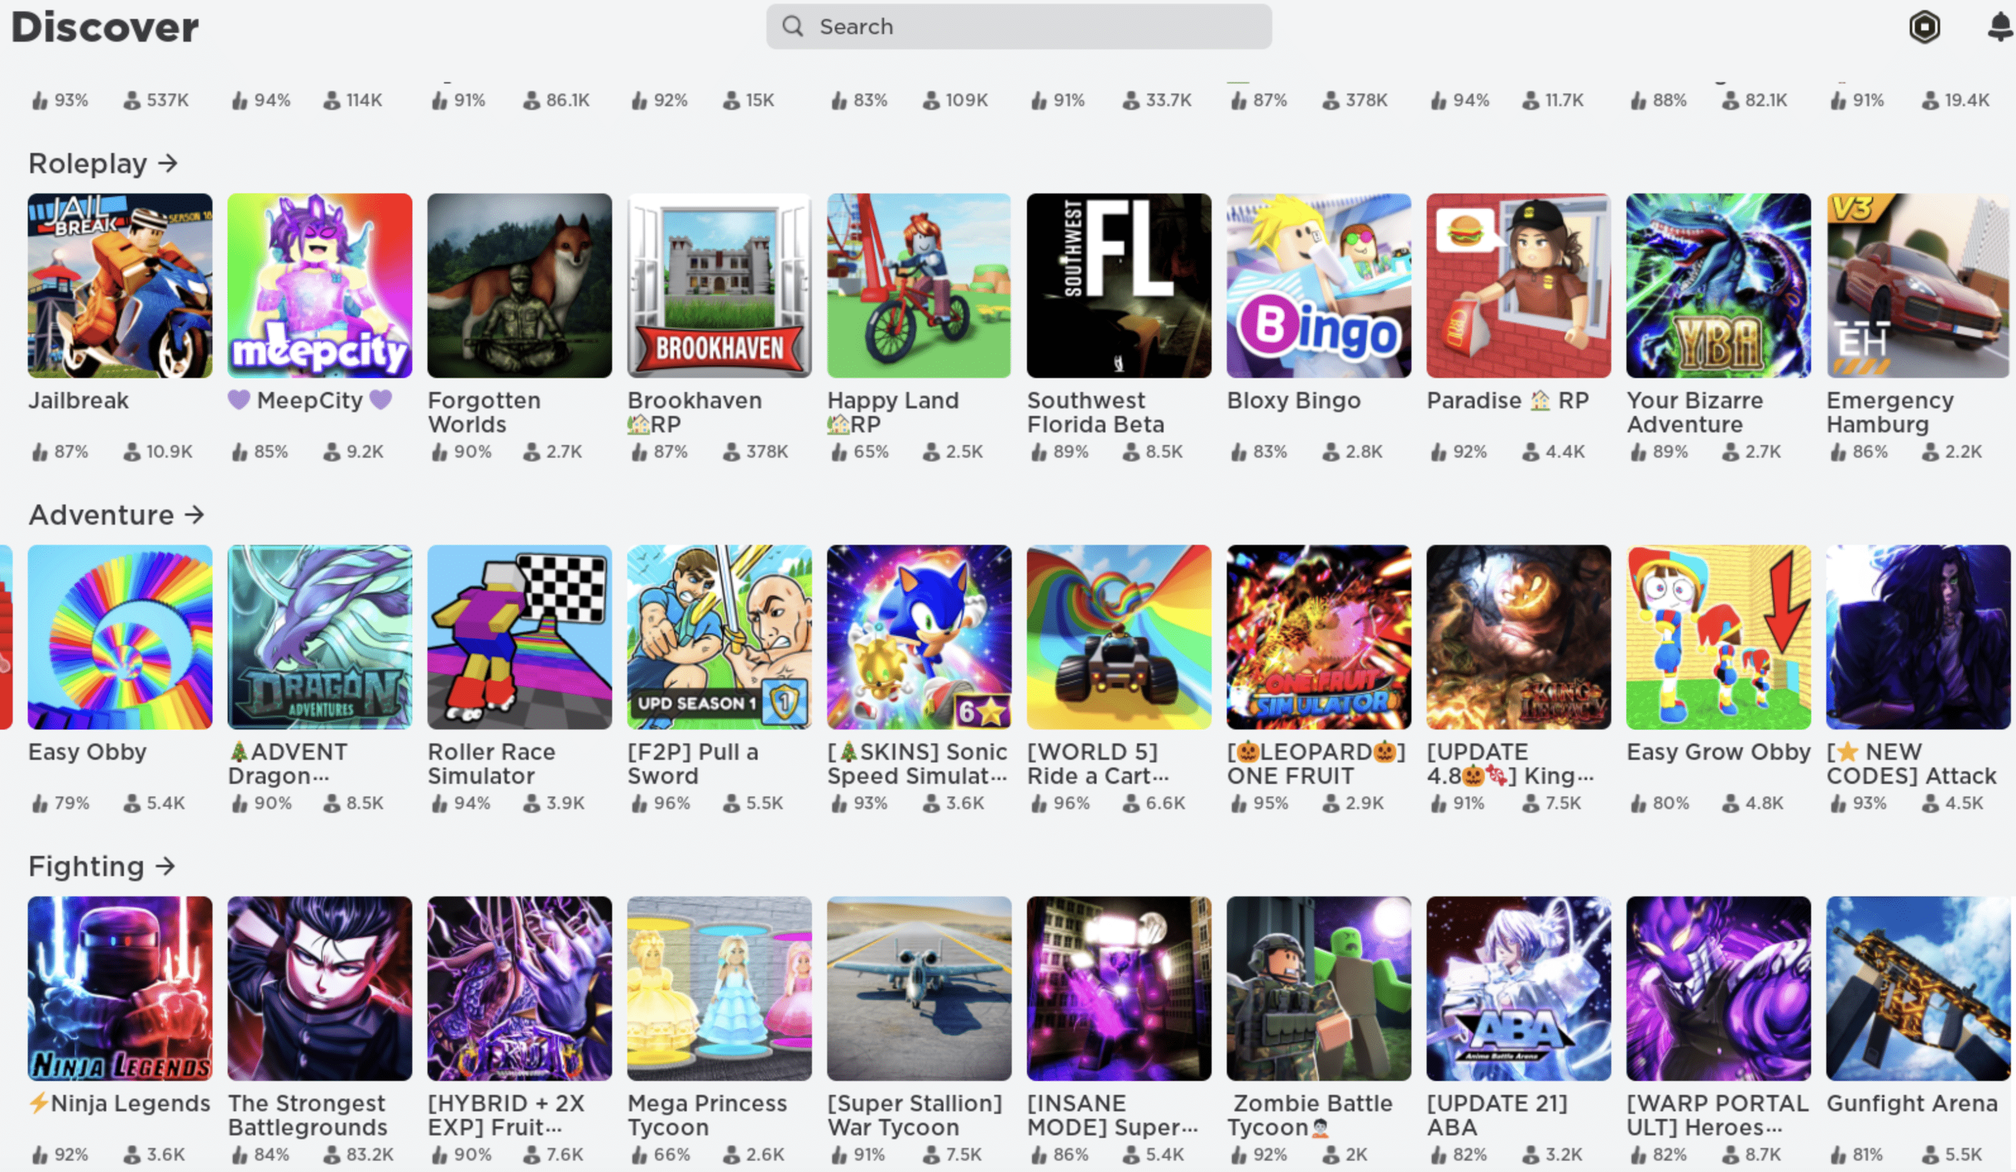The image size is (2016, 1172).
Task: Open the Robux icon in the header
Action: tap(1924, 27)
